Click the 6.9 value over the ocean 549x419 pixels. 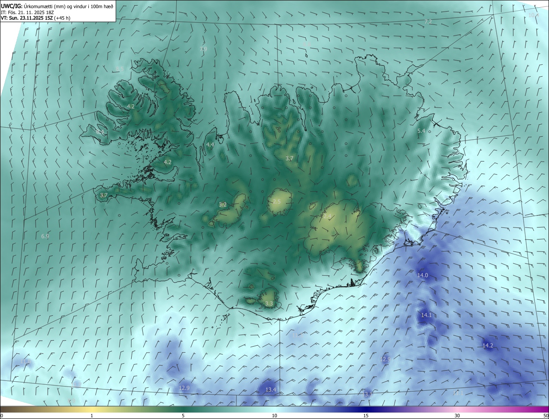[45, 236]
